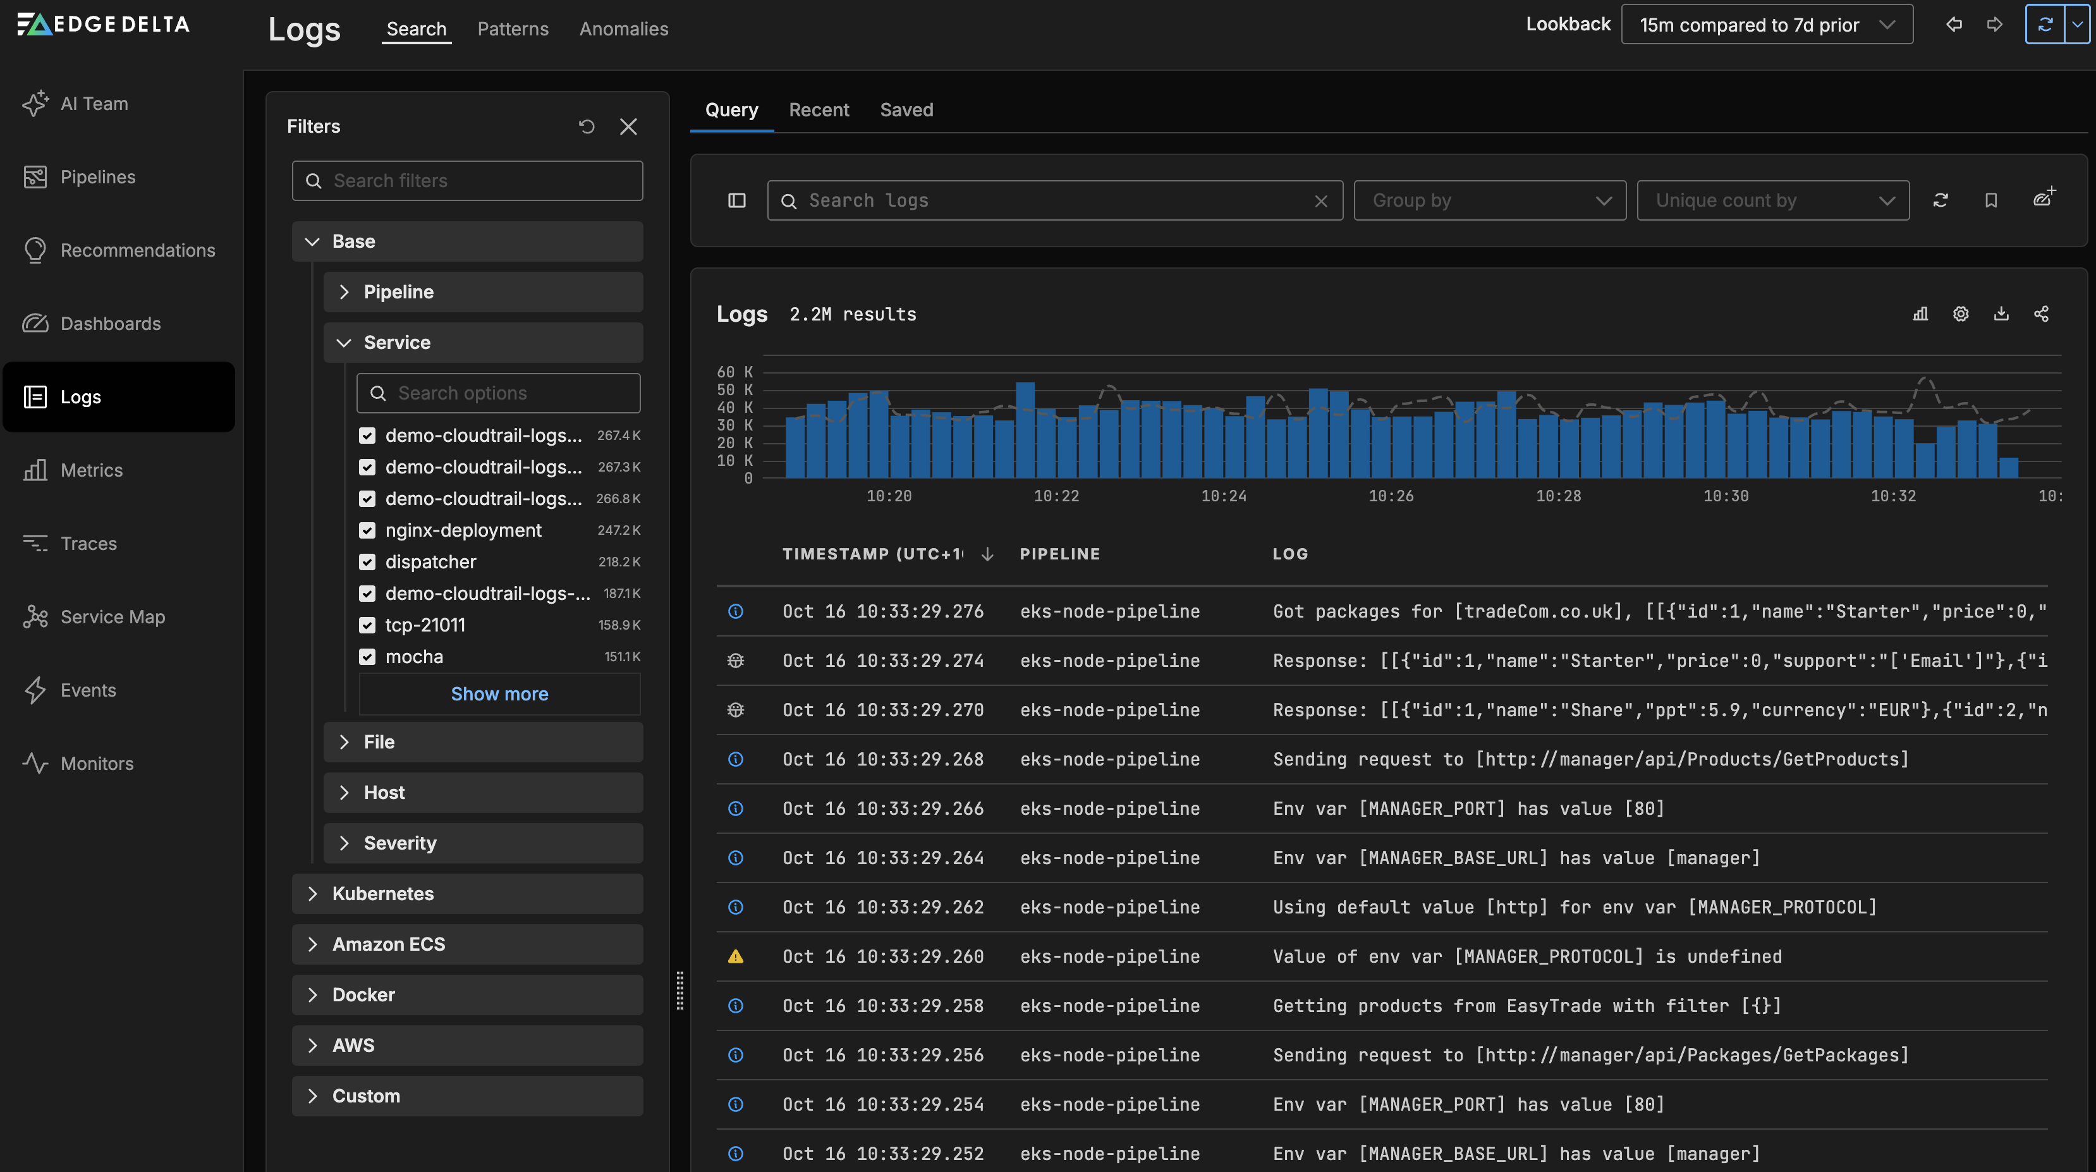The image size is (2096, 1172).
Task: Toggle the mocha service checkbox
Action: coord(367,657)
